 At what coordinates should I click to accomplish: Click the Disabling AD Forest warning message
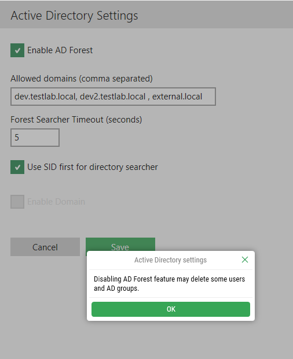(x=170, y=284)
